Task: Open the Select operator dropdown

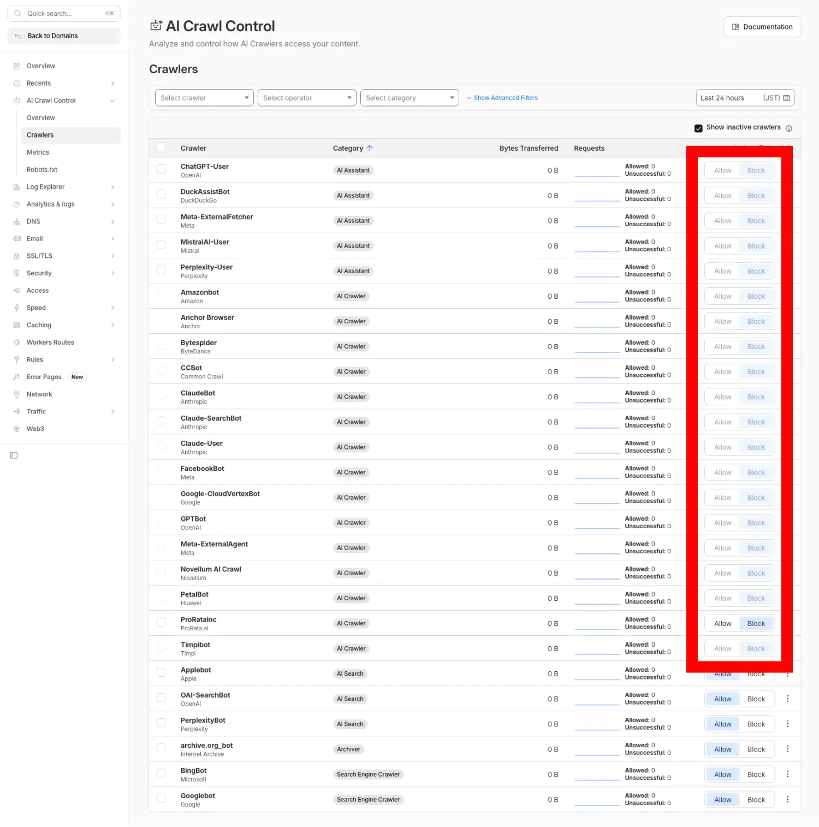Action: [x=307, y=98]
